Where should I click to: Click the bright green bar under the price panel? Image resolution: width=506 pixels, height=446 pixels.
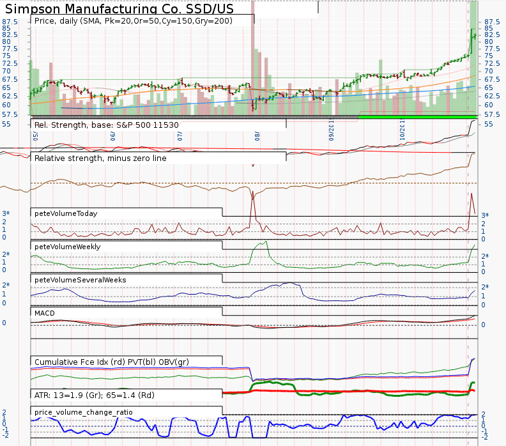(418, 117)
